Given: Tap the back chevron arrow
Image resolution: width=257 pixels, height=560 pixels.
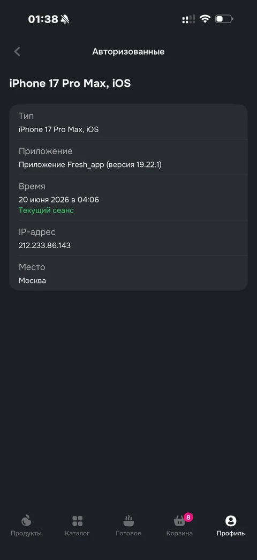Looking at the screenshot, I should (17, 52).
